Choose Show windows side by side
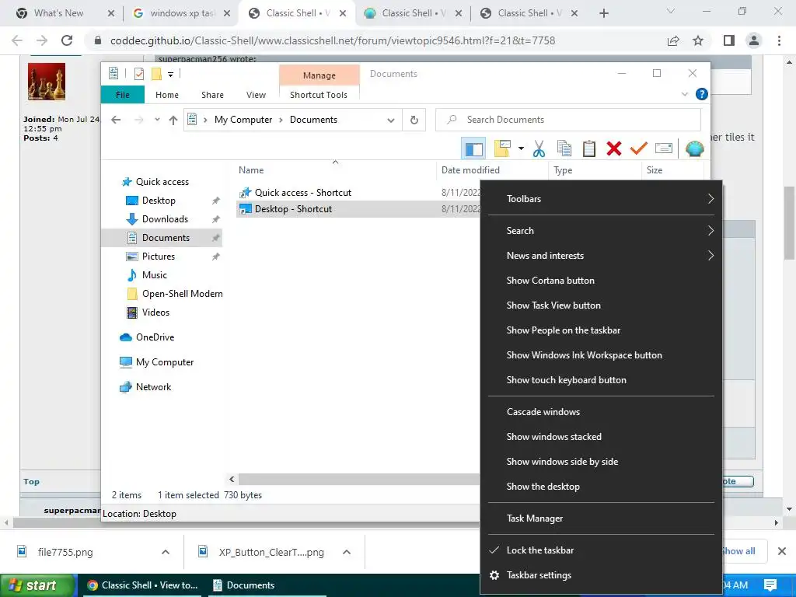796x597 pixels. coord(601,462)
